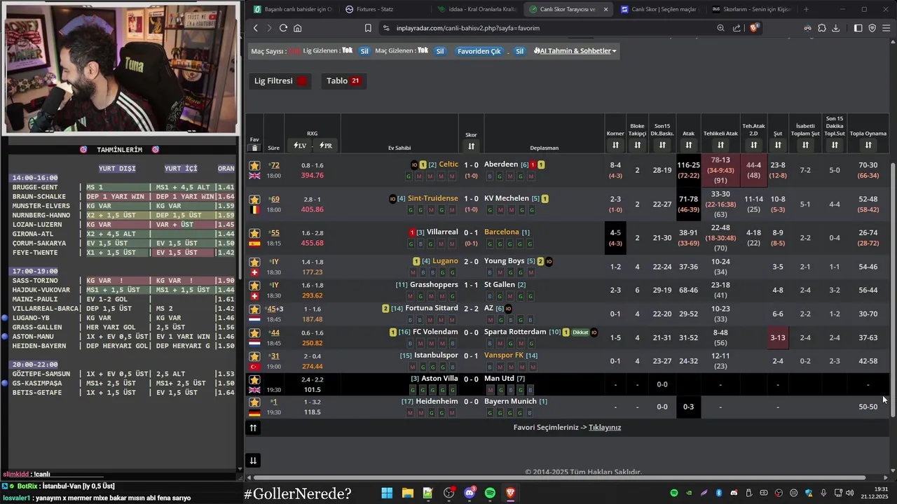The width and height of the screenshot is (897, 504).
Task: Click the share page icon
Action: [x=737, y=28]
